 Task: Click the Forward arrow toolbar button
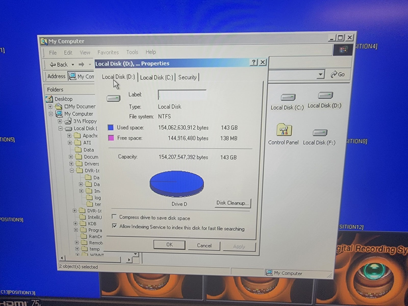pyautogui.click(x=81, y=65)
